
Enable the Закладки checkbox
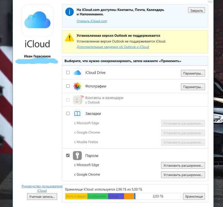point(68,113)
